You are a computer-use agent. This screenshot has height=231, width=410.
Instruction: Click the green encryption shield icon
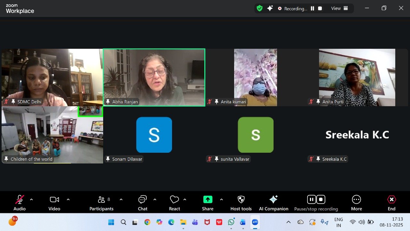tap(259, 9)
